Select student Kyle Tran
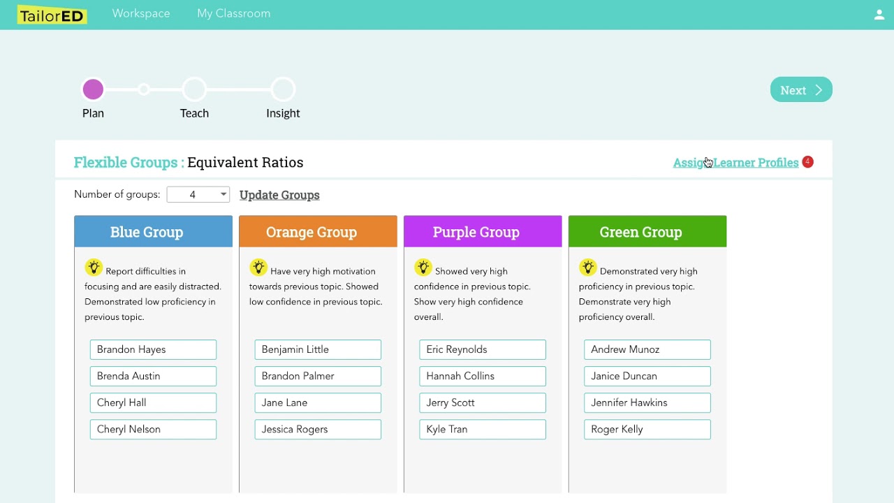The width and height of the screenshot is (894, 503). [x=483, y=429]
